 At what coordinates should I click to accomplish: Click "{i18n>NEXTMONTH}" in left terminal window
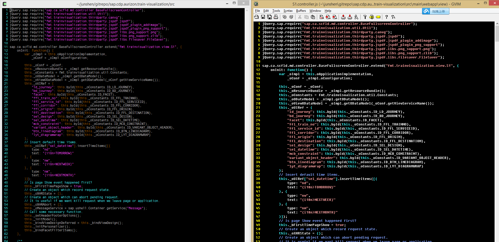click(59, 175)
